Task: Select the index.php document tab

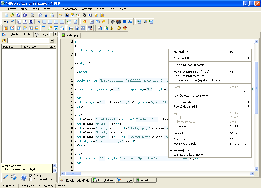Action: tap(71, 35)
